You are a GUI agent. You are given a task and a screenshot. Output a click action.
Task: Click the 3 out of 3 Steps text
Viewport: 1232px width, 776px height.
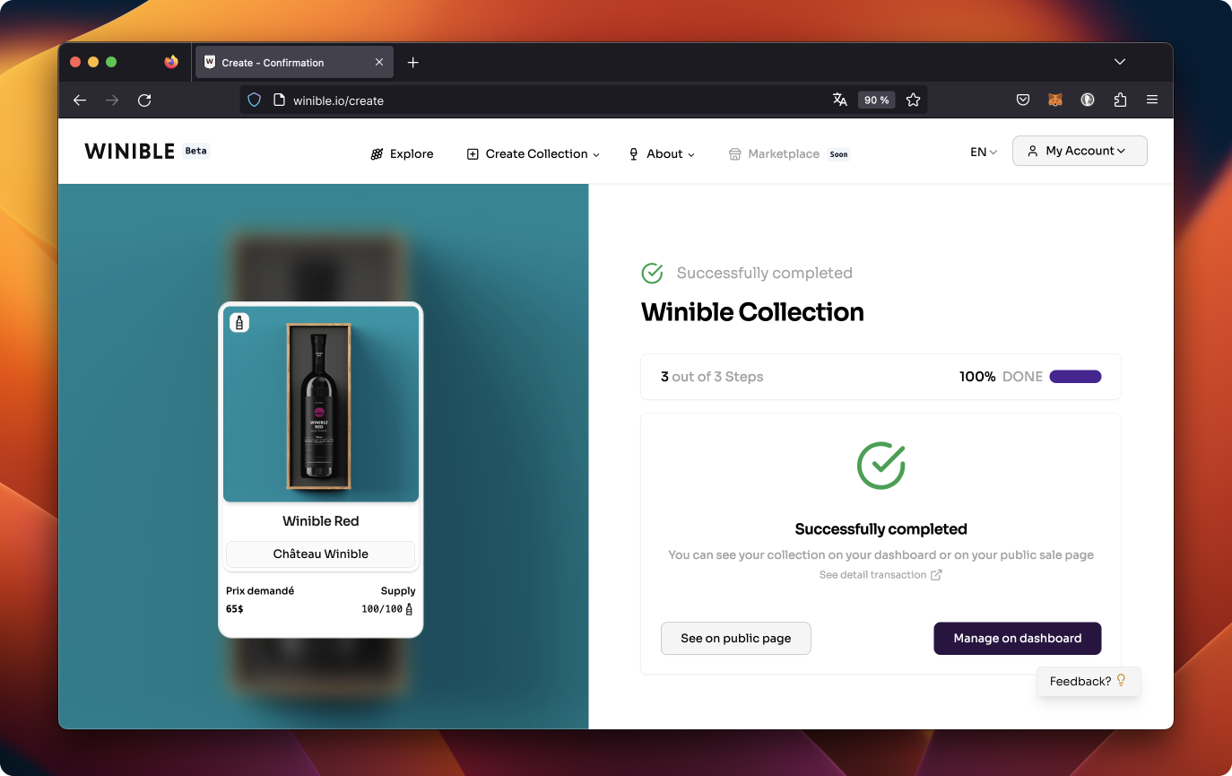(712, 377)
